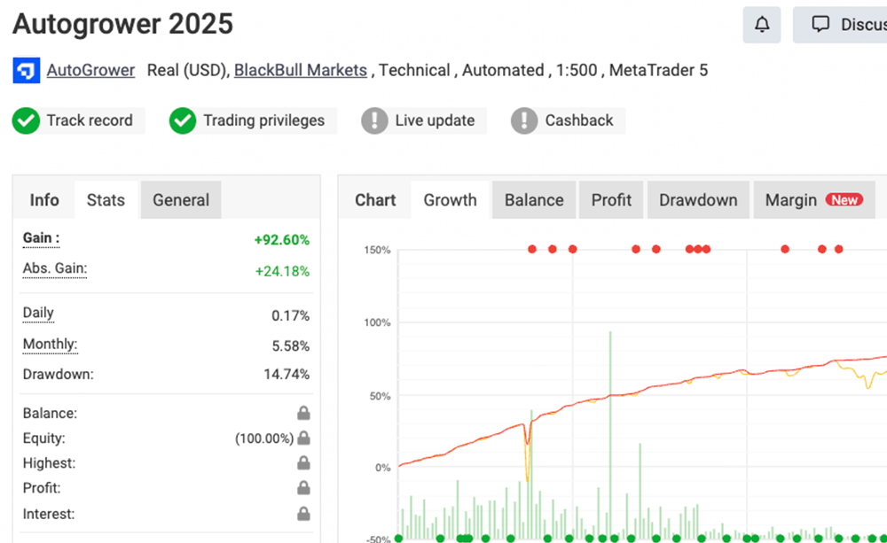
Task: Click the lock icon beside Balance
Action: pos(303,414)
